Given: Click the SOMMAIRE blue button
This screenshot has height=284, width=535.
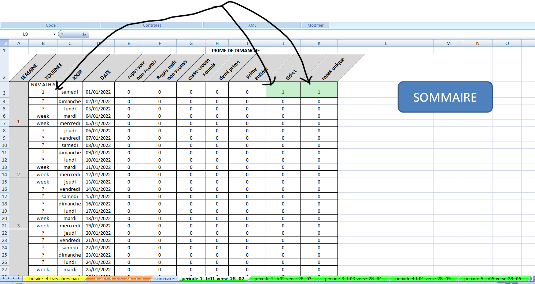Looking at the screenshot, I should (x=445, y=97).
